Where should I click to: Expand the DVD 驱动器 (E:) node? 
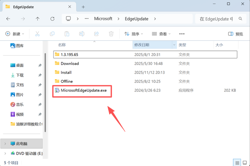tap(5, 154)
